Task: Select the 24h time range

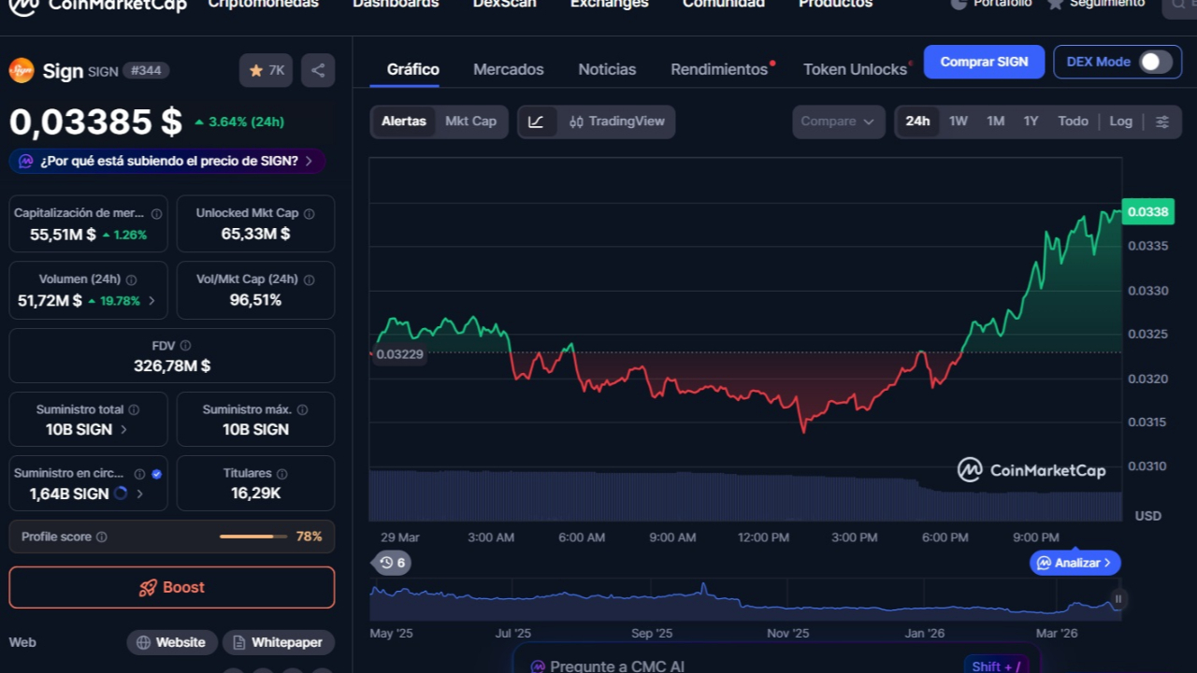Action: pyautogui.click(x=917, y=122)
